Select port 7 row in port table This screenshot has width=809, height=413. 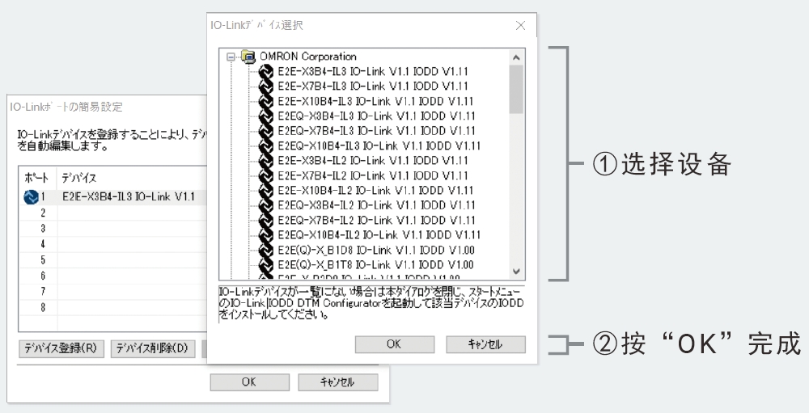[113, 292]
